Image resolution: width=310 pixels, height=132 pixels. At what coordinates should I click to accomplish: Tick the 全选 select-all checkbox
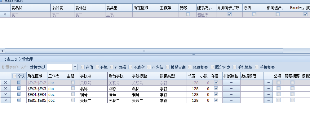click(x=15, y=76)
